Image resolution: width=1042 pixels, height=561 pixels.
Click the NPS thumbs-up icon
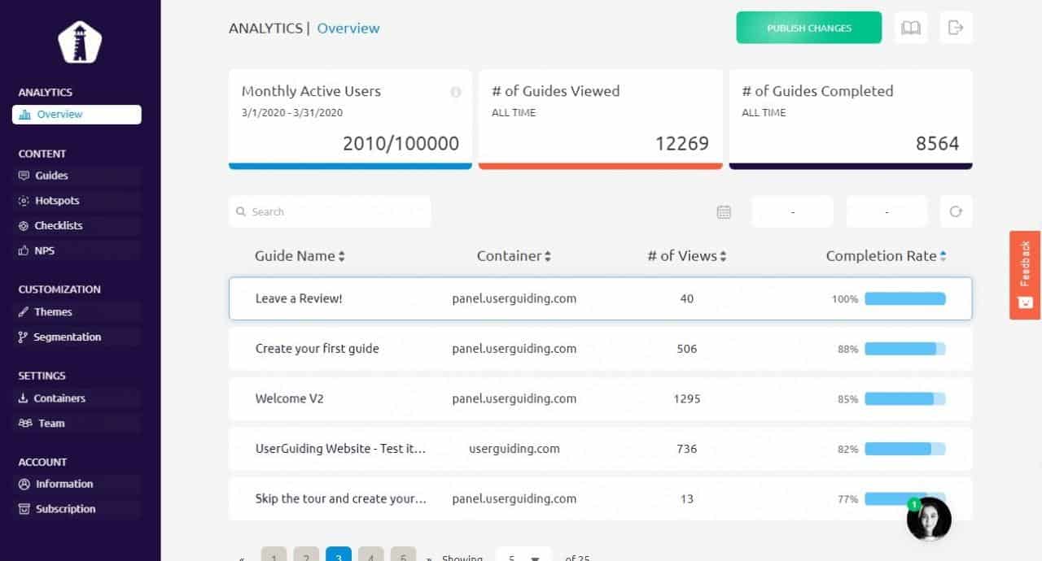tap(24, 251)
